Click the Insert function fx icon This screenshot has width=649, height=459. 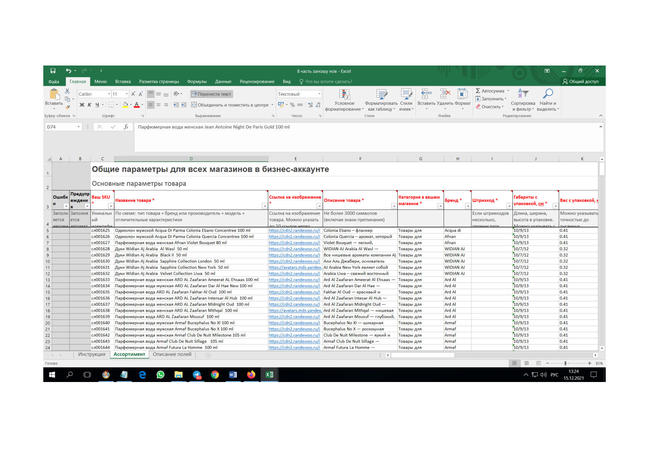(x=126, y=127)
